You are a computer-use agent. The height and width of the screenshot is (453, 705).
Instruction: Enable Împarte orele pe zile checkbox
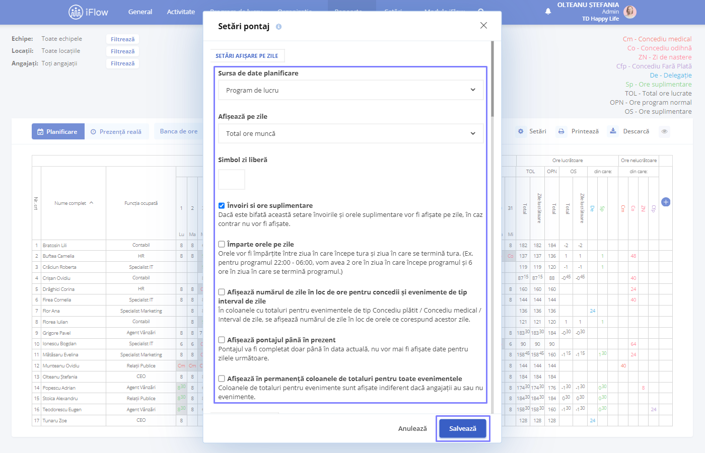[x=222, y=244]
